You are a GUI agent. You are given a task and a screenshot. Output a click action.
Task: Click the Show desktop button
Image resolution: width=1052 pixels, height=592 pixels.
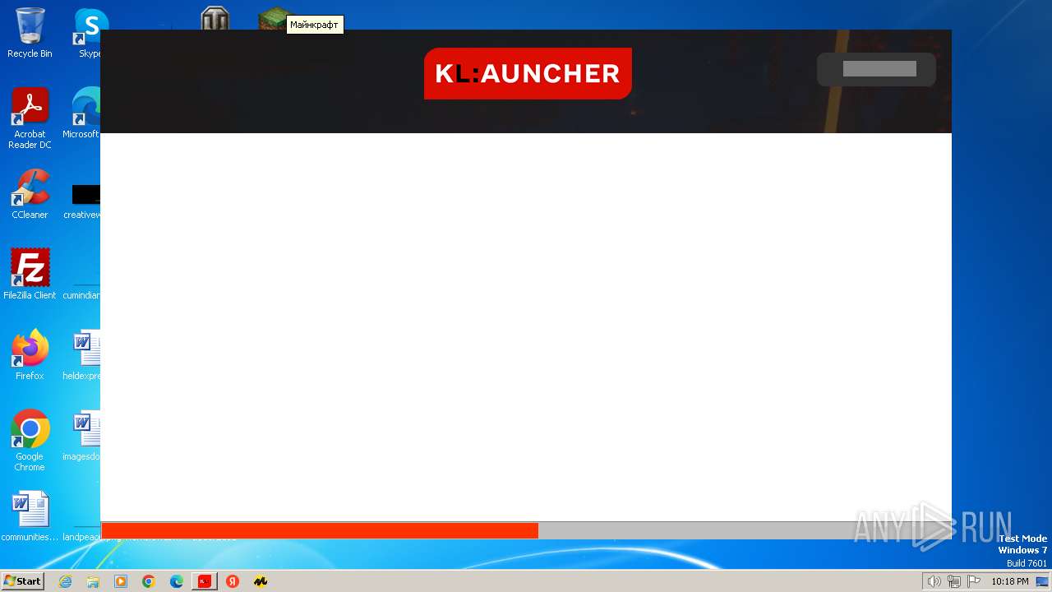coord(1042,581)
